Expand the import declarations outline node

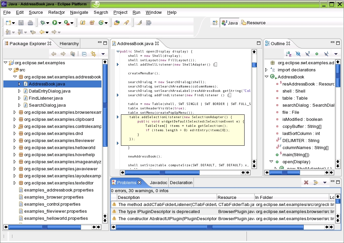coord(267,70)
